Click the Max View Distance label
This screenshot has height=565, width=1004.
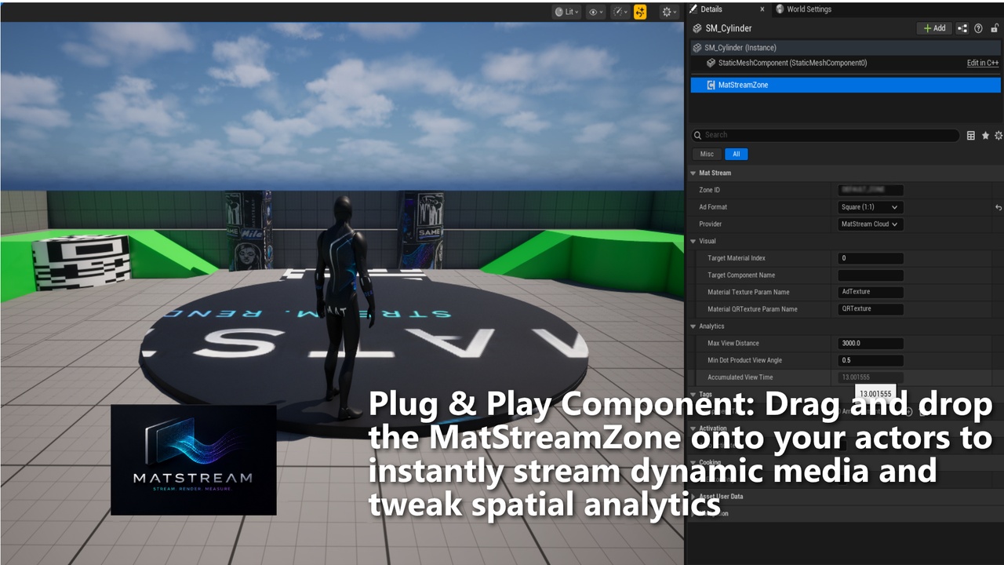click(733, 343)
